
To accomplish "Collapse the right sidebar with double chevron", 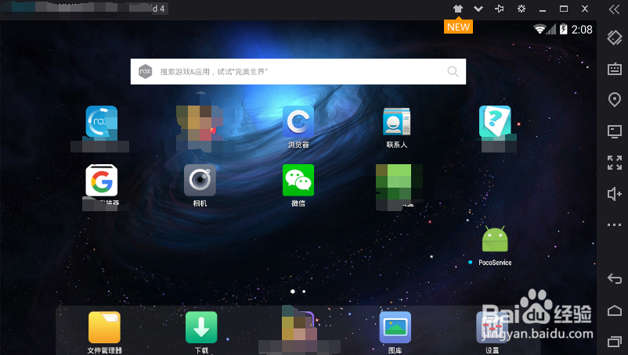I will tap(615, 9).
